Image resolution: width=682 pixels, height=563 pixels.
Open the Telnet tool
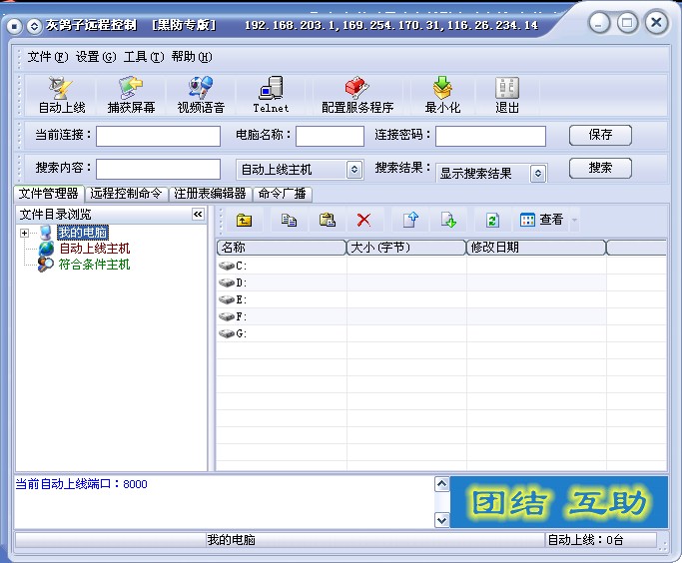point(271,95)
